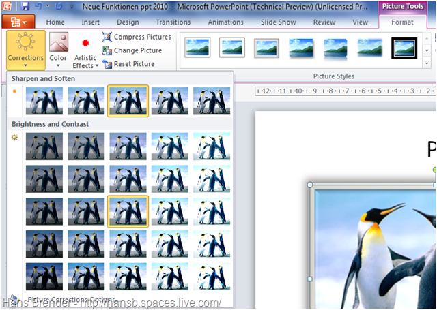The width and height of the screenshot is (437, 310).
Task: Choose the bottom-left brightness and contrast preset
Action: 44,276
